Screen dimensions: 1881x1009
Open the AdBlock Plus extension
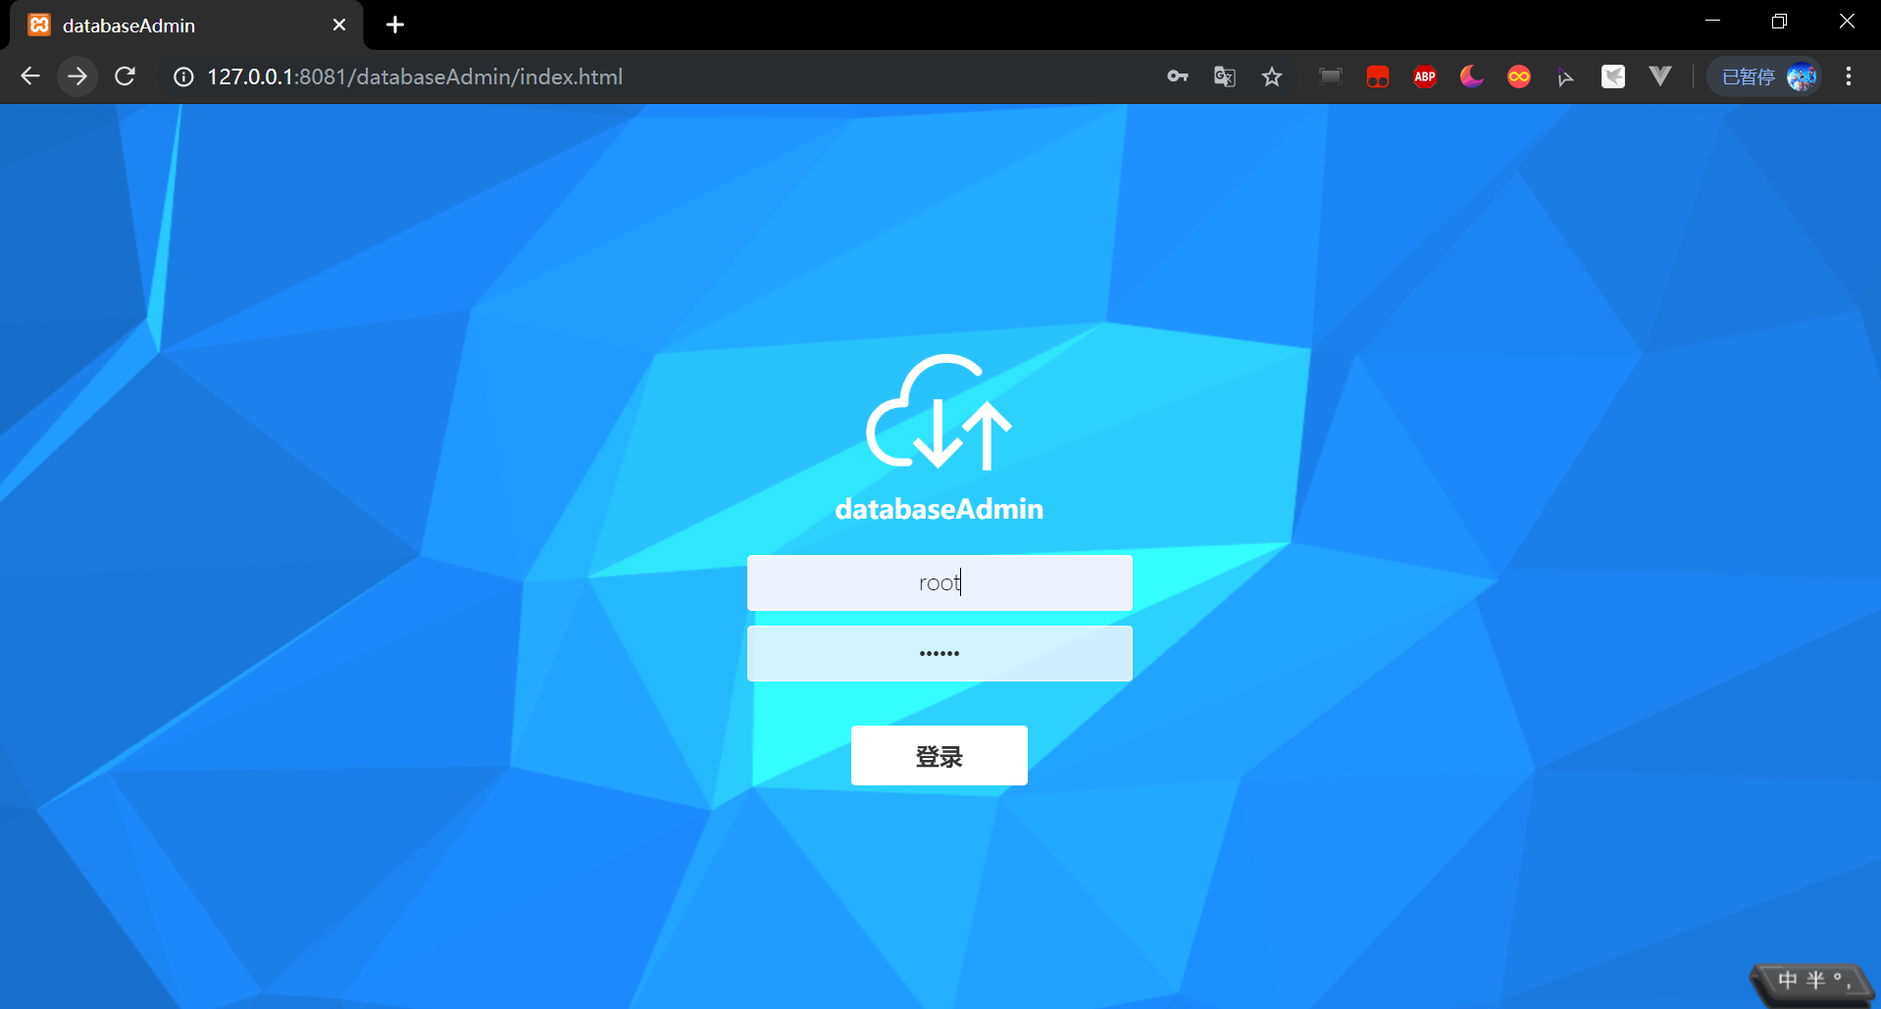(1425, 76)
